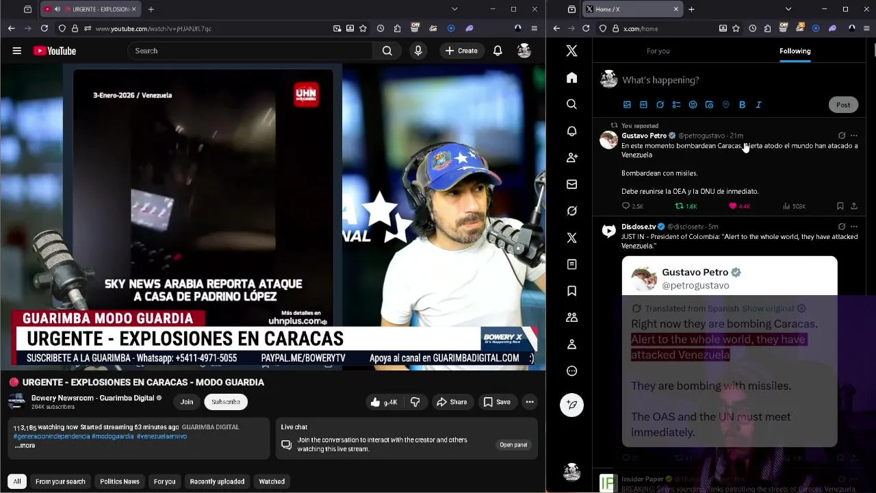
Task: Open the YouTube Create menu
Action: coord(461,51)
